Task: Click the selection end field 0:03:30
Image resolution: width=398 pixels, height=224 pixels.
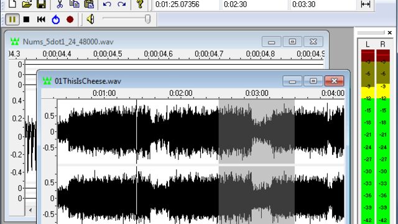Action: [323, 4]
